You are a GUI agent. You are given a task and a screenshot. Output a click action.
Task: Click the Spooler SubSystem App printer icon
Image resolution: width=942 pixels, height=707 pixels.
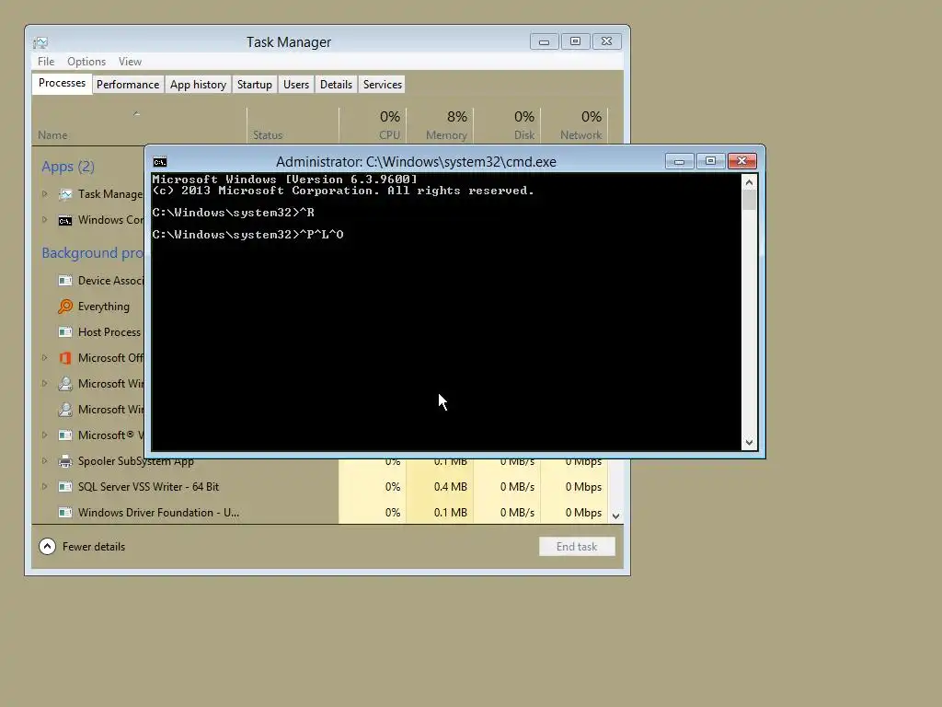[65, 461]
